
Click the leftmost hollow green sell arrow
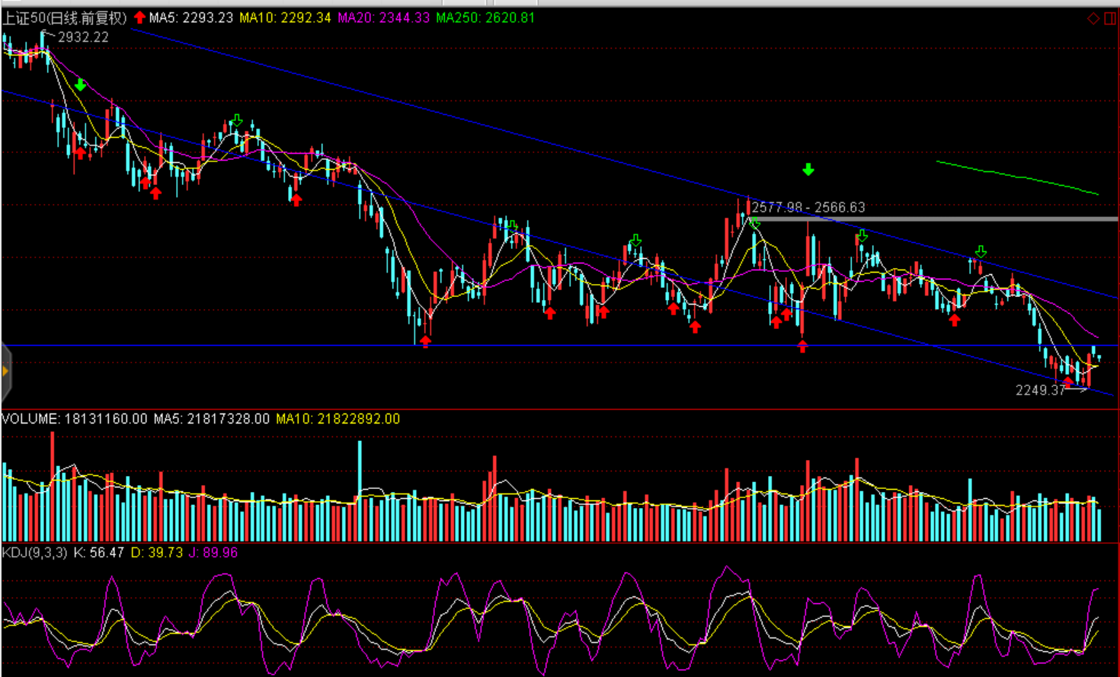(x=237, y=120)
